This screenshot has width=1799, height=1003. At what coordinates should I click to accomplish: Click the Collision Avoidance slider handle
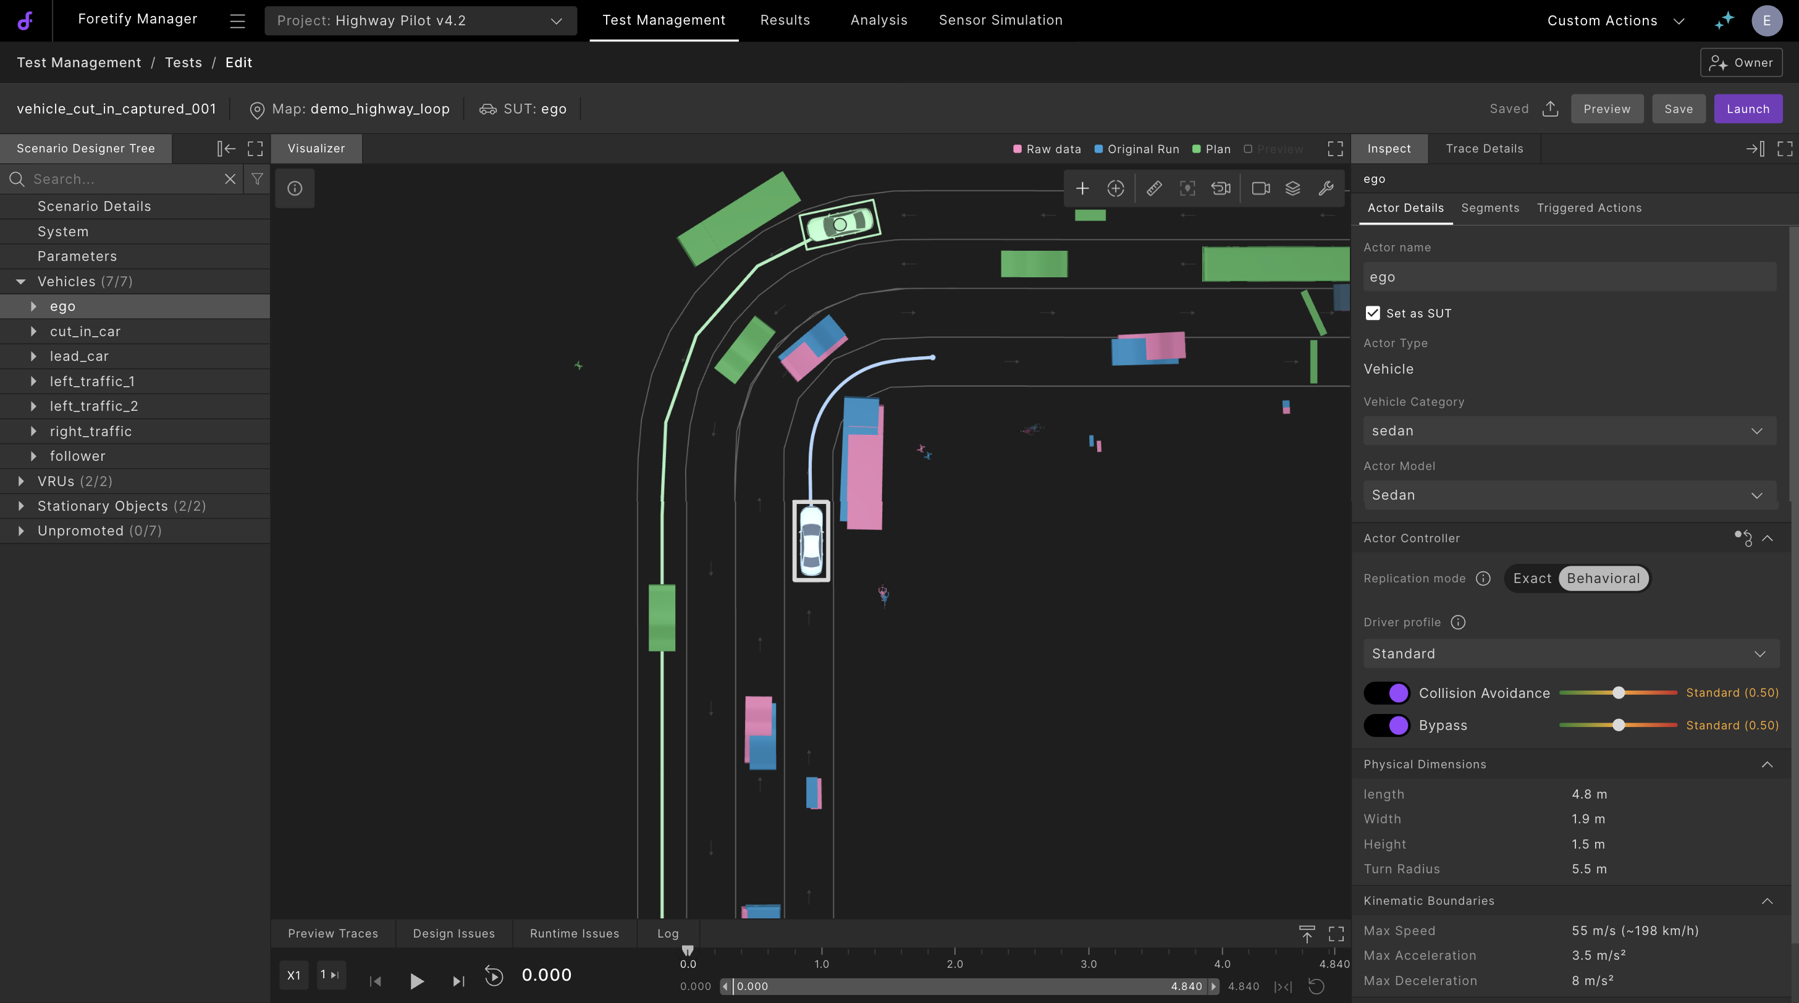click(x=1618, y=693)
